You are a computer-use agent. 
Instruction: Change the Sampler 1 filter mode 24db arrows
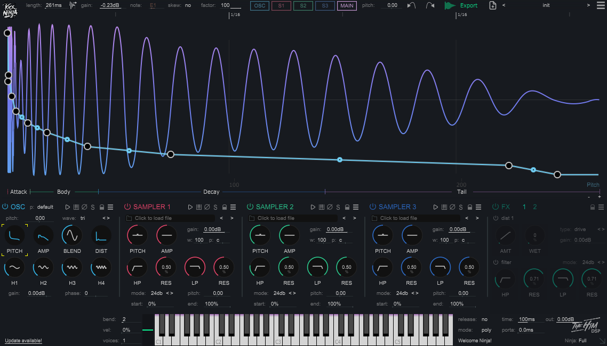(170, 293)
